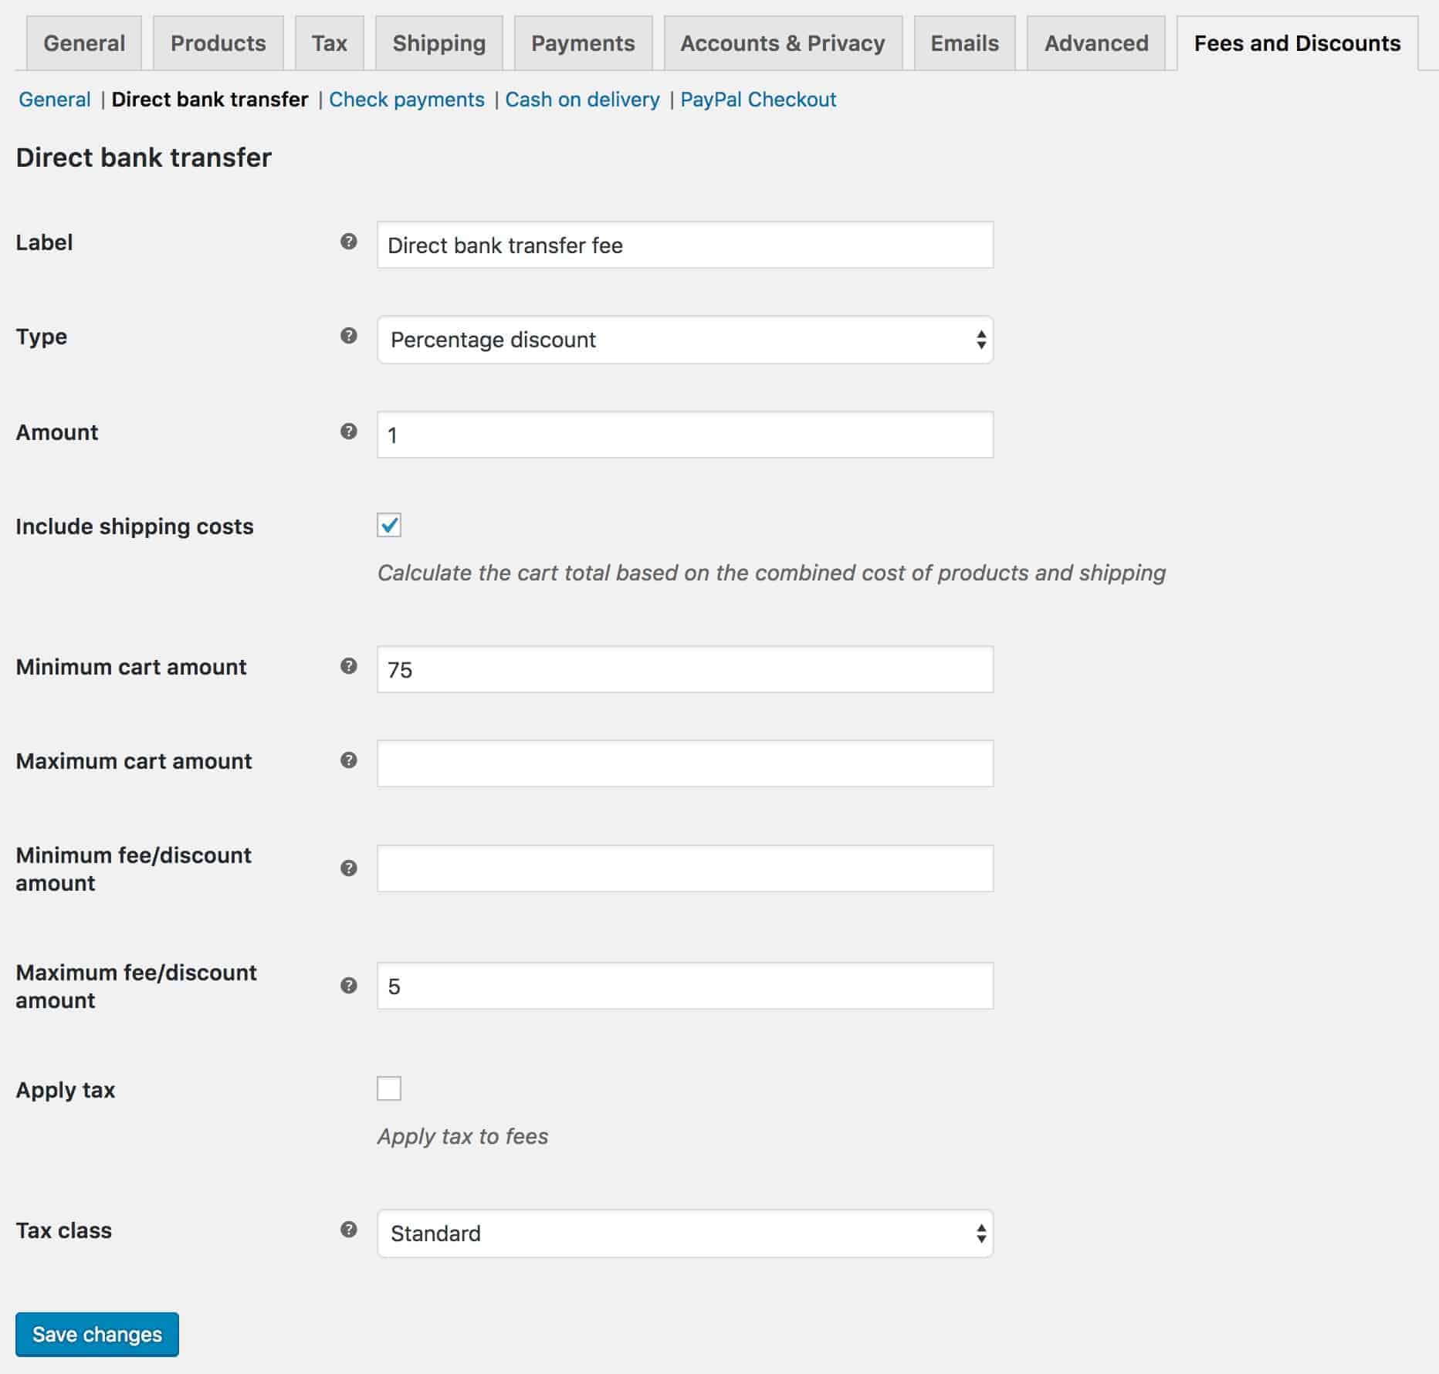Screen dimensions: 1439x1374
Task: Enable Apply tax to fees
Action: (x=391, y=1088)
